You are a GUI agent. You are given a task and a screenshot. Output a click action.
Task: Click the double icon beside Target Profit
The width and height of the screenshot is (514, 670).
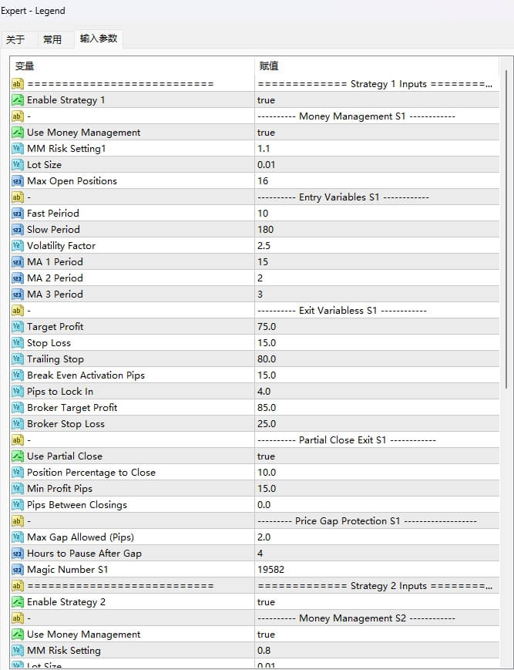click(18, 327)
